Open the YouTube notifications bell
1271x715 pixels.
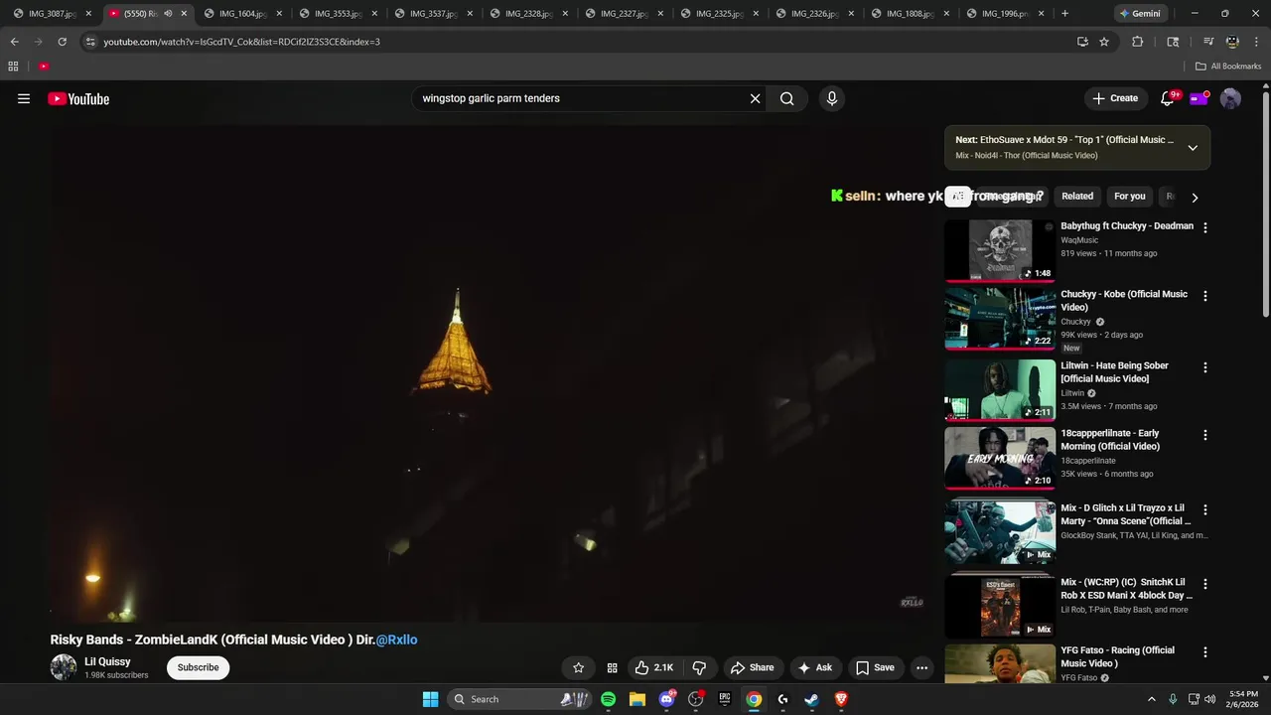click(1168, 98)
